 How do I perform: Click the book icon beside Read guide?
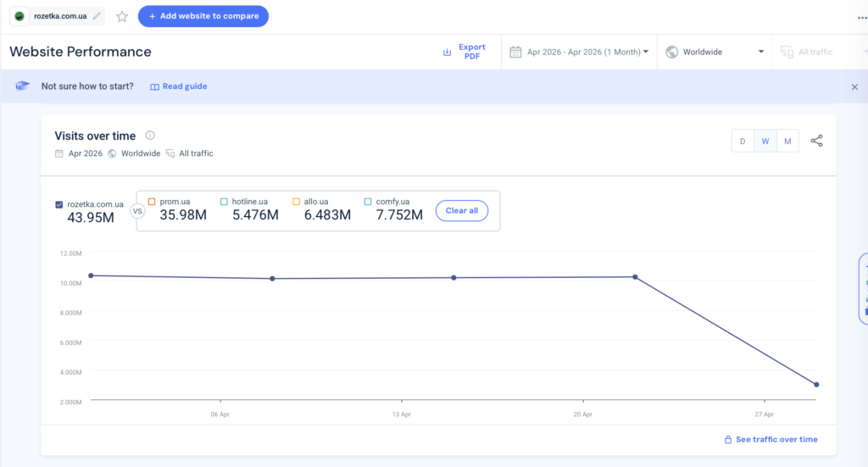point(154,86)
